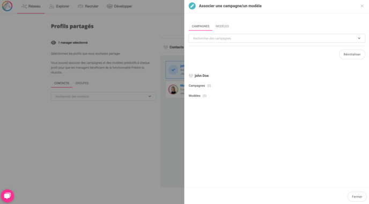Click the woman's avatar contact card
Image resolution: width=369 pixels, height=204 pixels.
click(x=173, y=90)
